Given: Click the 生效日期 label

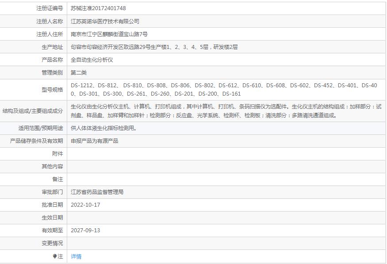Looking at the screenshot, I should pos(52,218).
